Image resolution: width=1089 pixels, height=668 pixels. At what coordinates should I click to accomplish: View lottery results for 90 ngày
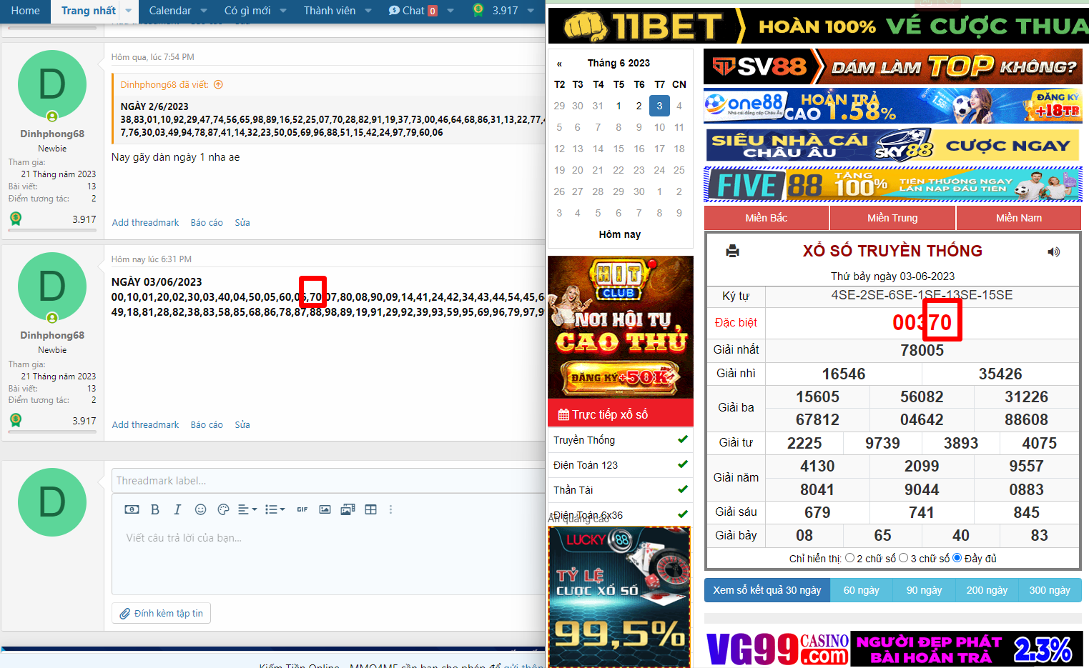(925, 590)
